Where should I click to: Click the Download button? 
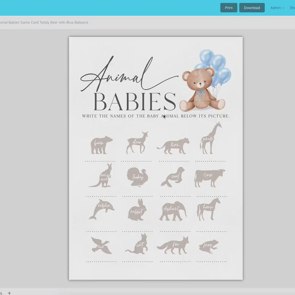click(252, 8)
